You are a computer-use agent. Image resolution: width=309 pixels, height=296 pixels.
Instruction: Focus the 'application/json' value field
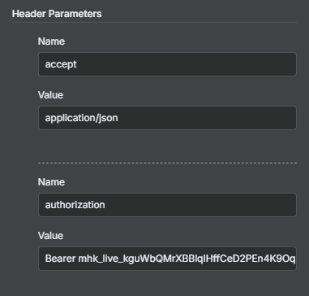pos(167,118)
